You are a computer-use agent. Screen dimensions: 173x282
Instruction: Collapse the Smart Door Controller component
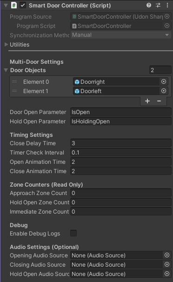point(6,6)
